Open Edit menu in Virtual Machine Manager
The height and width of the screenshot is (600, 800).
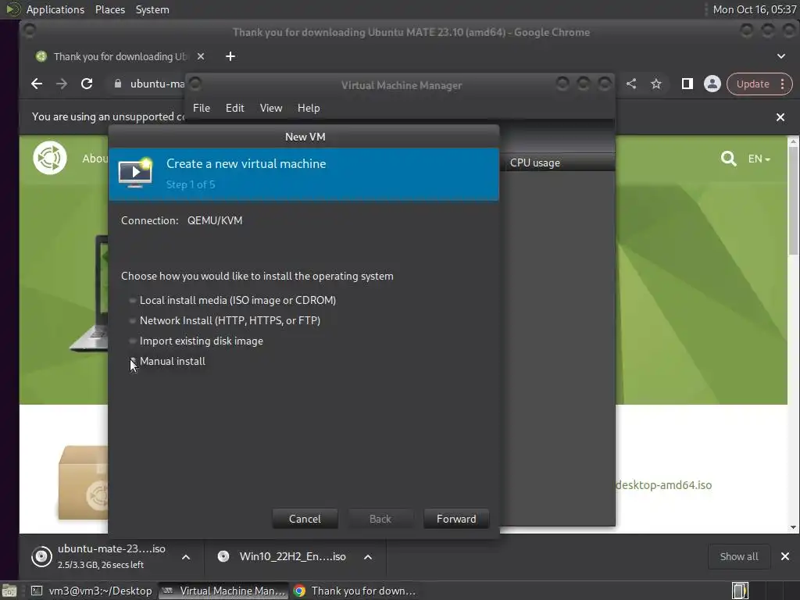point(234,108)
